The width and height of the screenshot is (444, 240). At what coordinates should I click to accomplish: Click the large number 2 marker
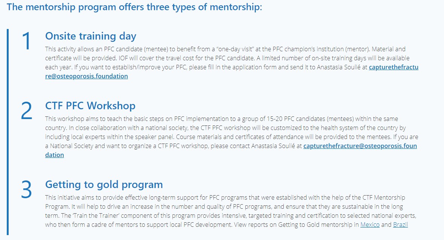coord(26,111)
